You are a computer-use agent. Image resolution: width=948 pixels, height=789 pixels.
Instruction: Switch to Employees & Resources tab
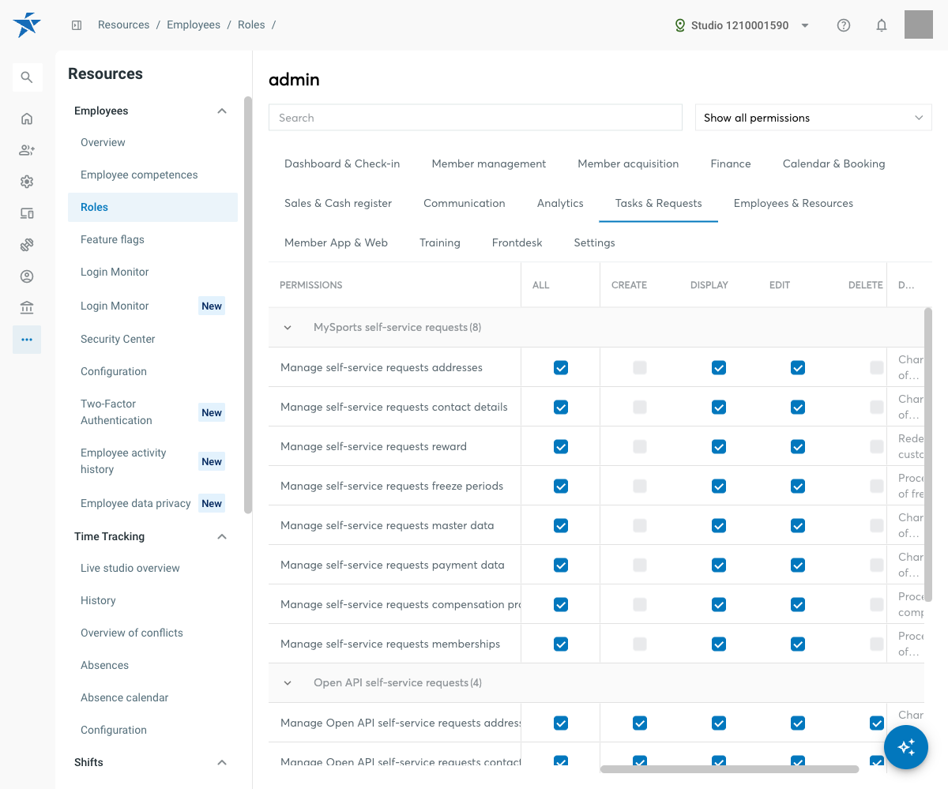pyautogui.click(x=793, y=203)
